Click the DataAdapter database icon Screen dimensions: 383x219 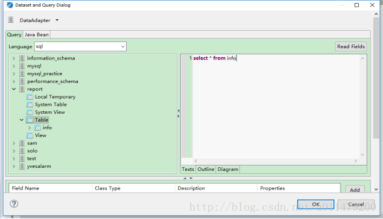click(10, 20)
